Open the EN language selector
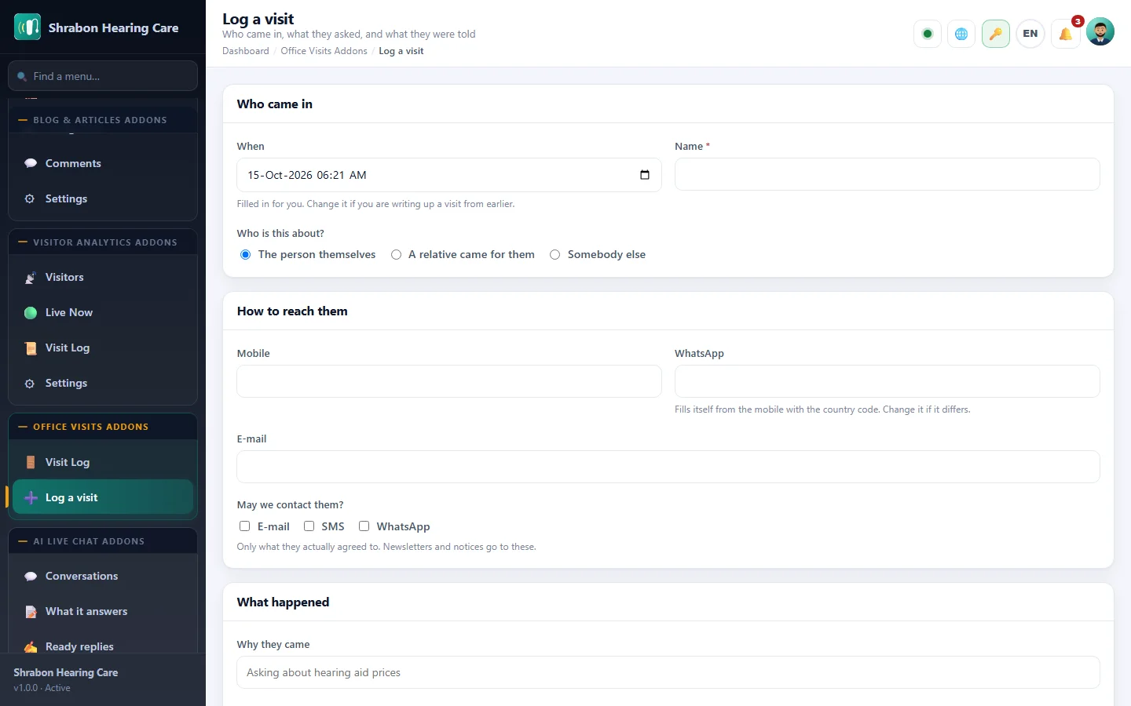1131x706 pixels. (1030, 34)
